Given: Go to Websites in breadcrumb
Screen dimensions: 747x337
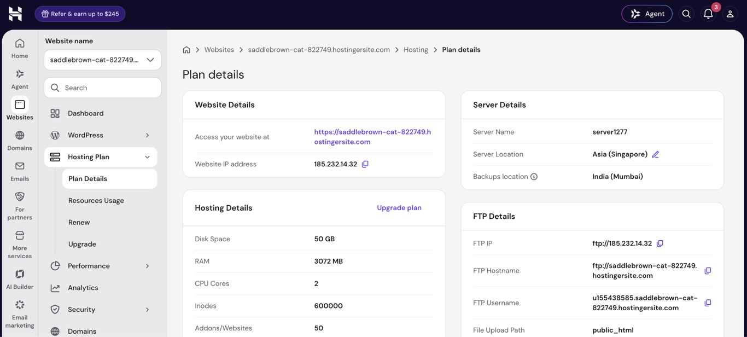Looking at the screenshot, I should coord(219,50).
